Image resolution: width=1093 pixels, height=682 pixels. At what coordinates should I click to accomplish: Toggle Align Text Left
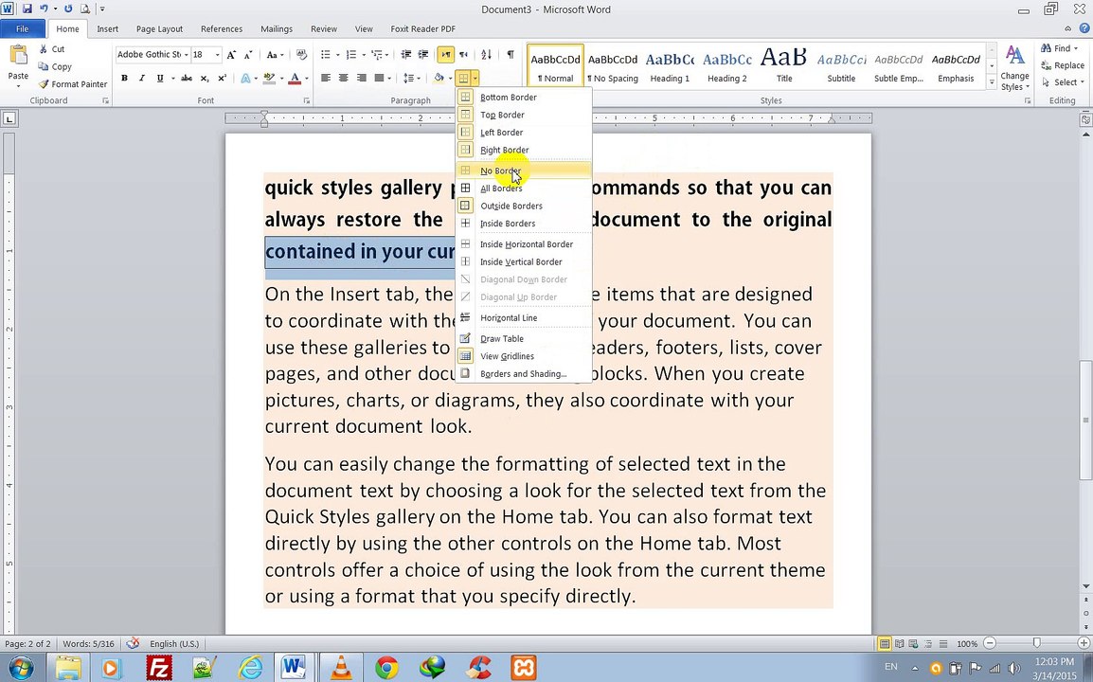point(326,78)
